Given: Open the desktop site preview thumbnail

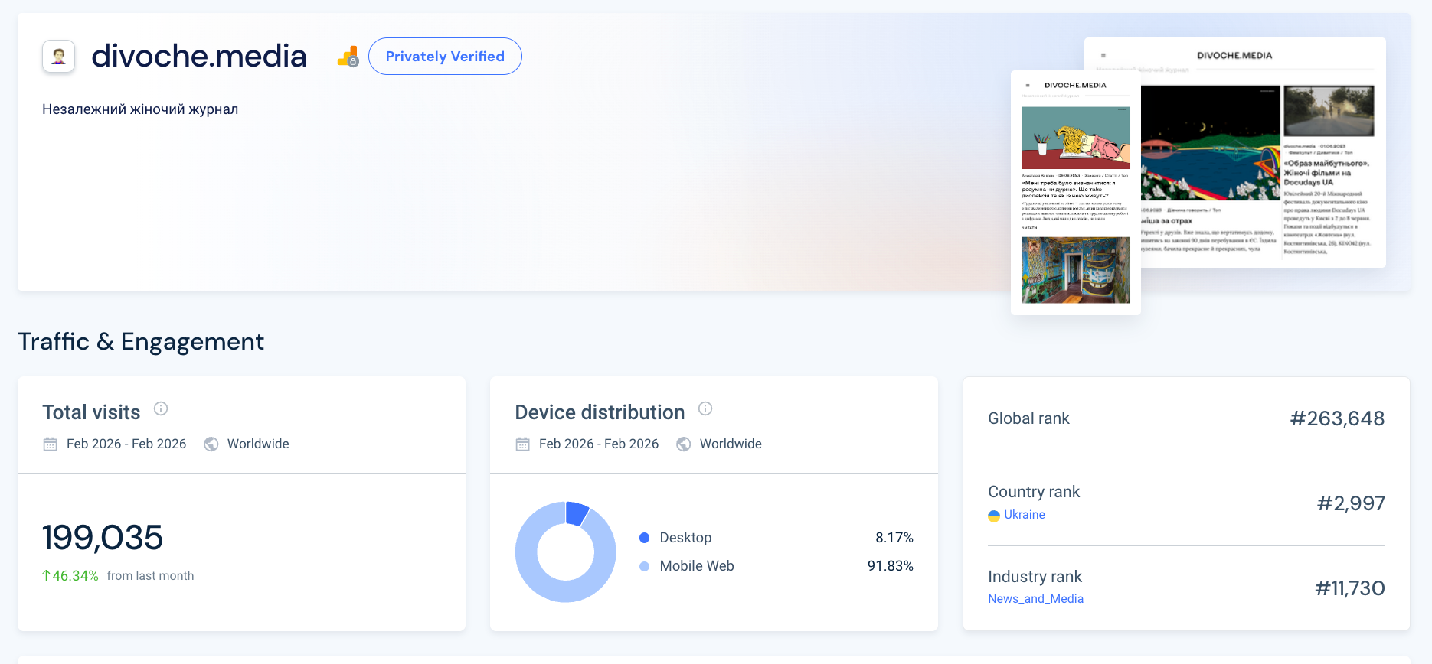Looking at the screenshot, I should click(1264, 152).
